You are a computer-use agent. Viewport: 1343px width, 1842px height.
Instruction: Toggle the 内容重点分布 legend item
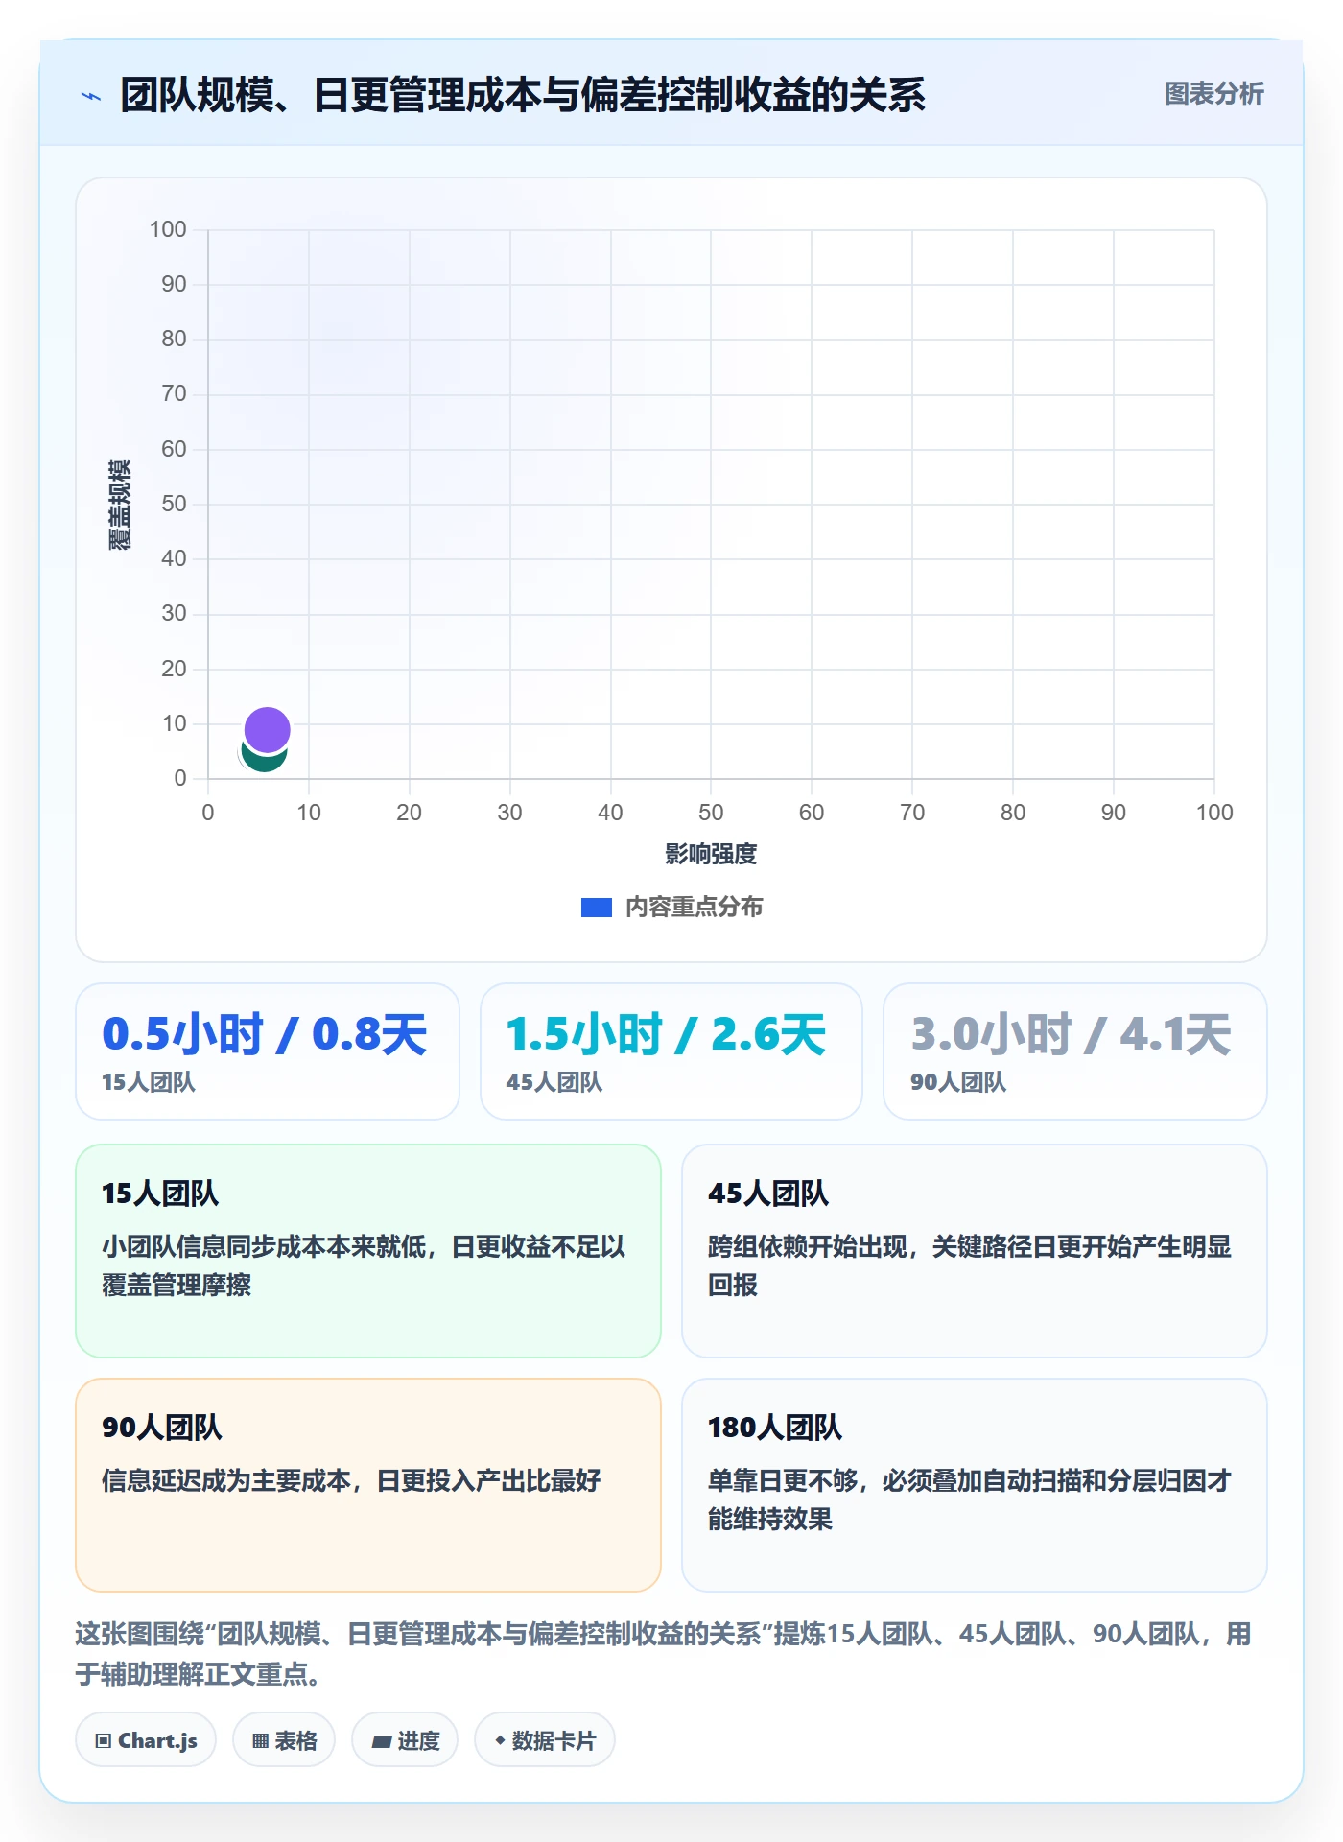(671, 907)
